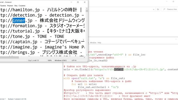
Task: Click 'Выбран 1 элемент: 22,1 КБ' status text
Action: pos(17,99)
